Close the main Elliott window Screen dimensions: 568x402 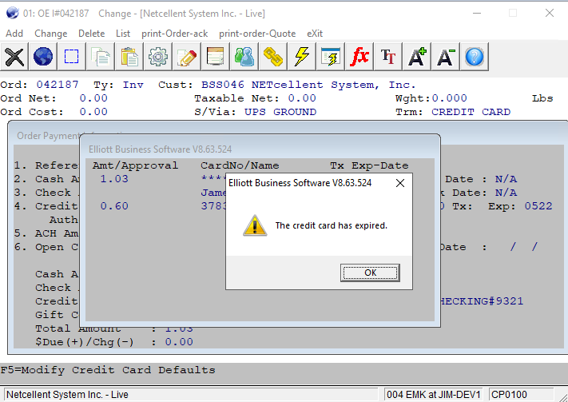coord(549,13)
